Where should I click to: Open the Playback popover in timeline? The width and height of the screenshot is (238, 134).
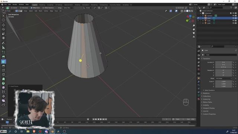pos(10,119)
